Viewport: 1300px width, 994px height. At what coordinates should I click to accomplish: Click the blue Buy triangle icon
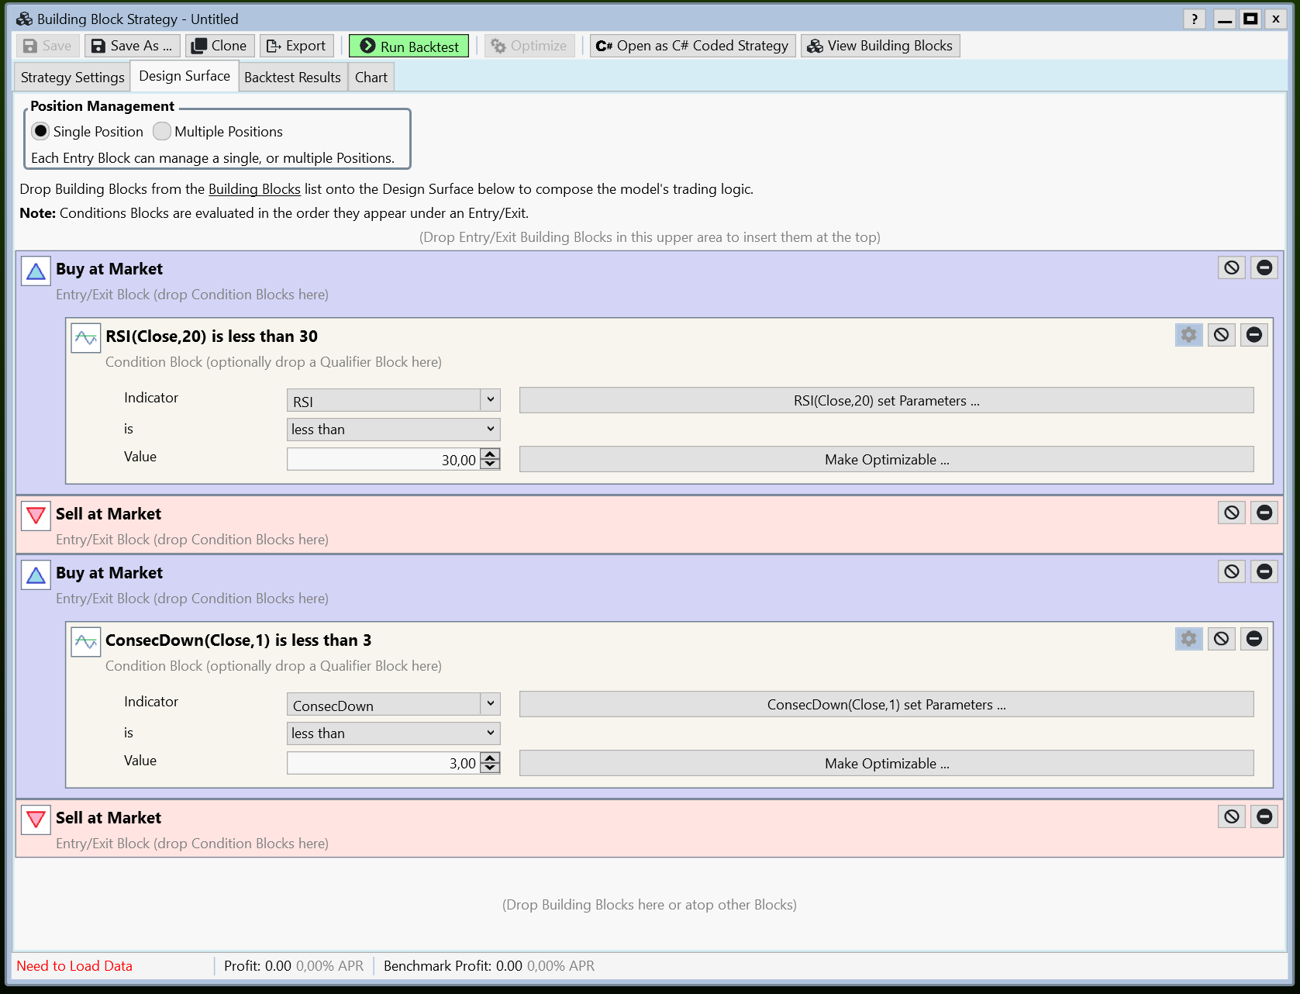point(35,270)
